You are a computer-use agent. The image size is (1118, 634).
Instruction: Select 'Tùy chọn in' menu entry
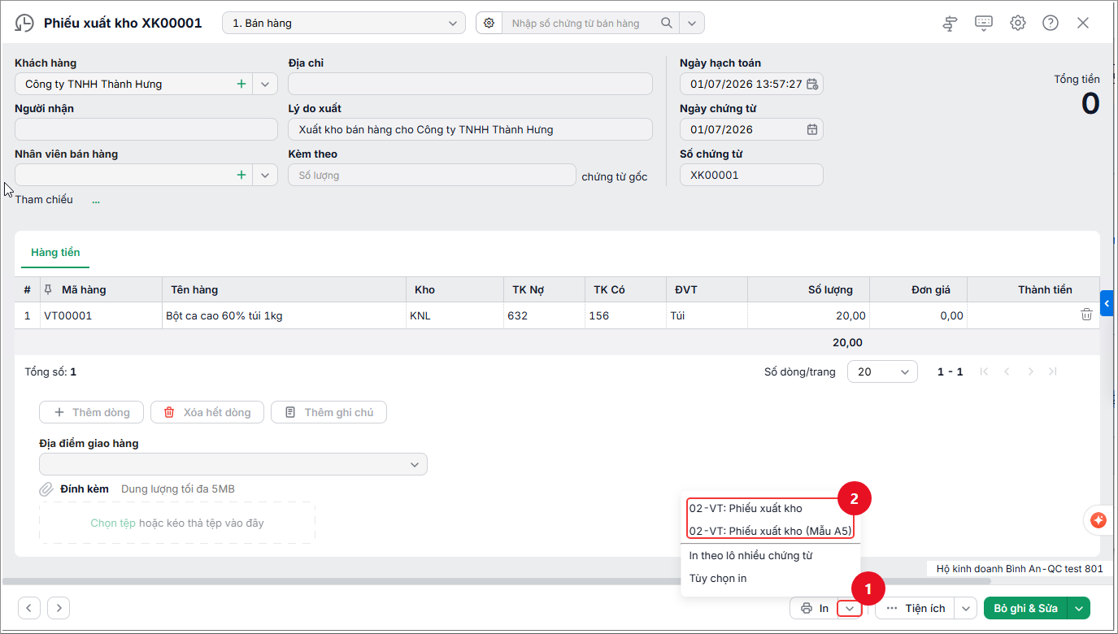pyautogui.click(x=718, y=579)
